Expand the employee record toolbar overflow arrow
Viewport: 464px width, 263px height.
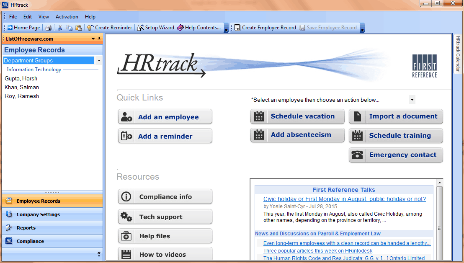click(363, 28)
